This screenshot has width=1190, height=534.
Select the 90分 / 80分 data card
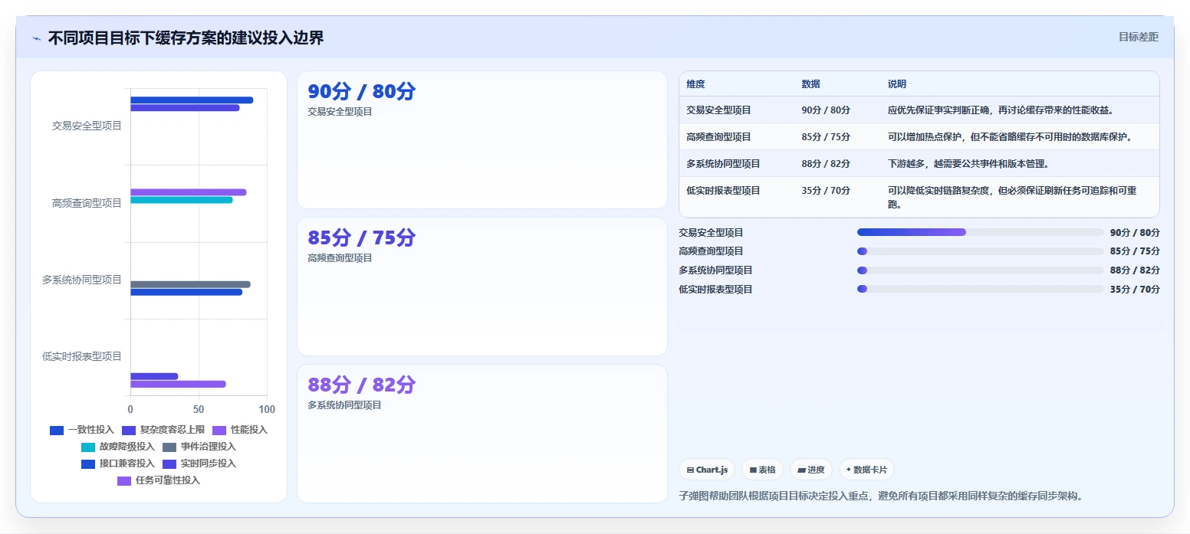[x=482, y=139]
